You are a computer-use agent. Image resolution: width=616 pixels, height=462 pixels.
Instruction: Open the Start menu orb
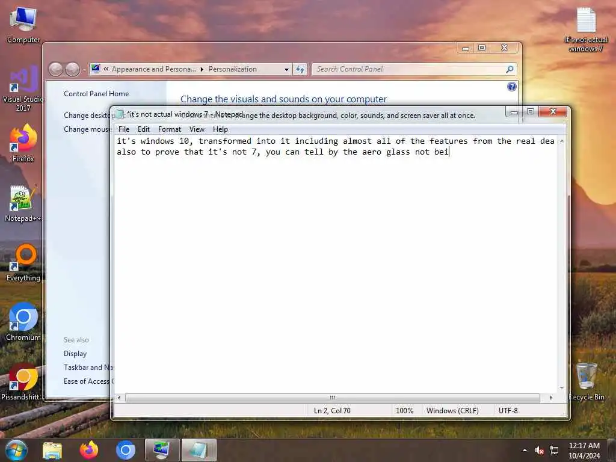coord(16,450)
